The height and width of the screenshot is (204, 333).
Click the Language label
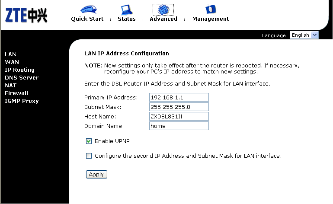tap(275, 35)
